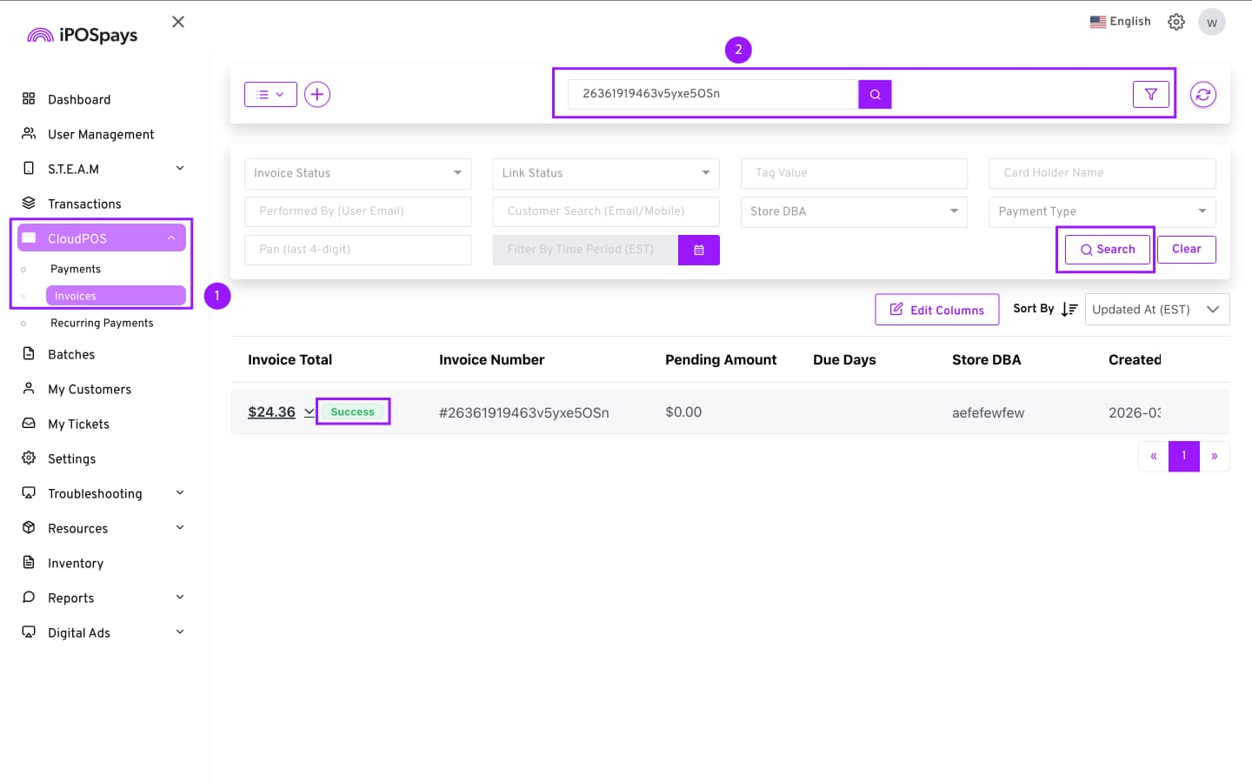Go to Payments under CloudPOS
1252x783 pixels.
click(76, 269)
